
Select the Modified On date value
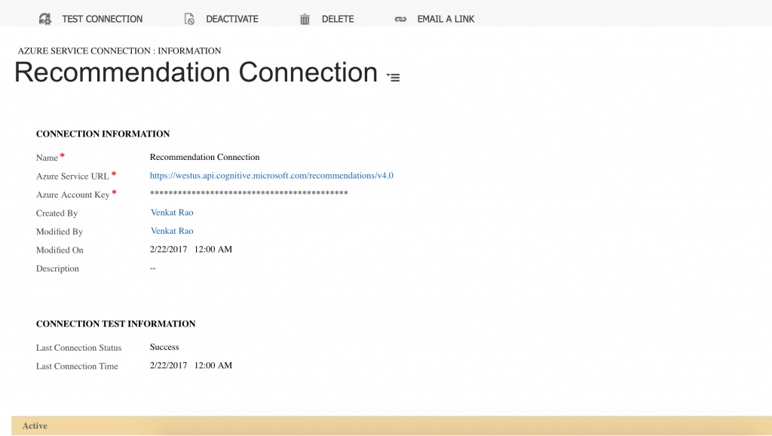click(x=191, y=250)
